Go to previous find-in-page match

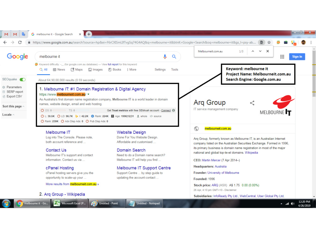pos(253,51)
